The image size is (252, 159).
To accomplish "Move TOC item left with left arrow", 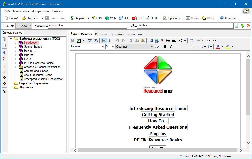I will click(4, 78).
